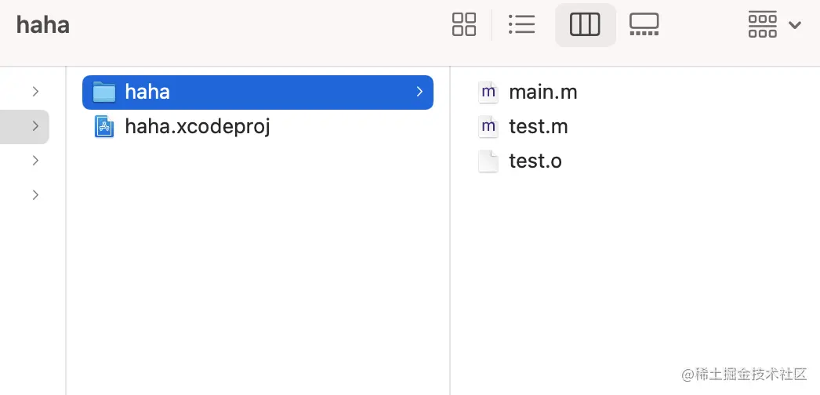Switch to list view
Viewport: 820px width, 395px height.
pyautogui.click(x=521, y=25)
